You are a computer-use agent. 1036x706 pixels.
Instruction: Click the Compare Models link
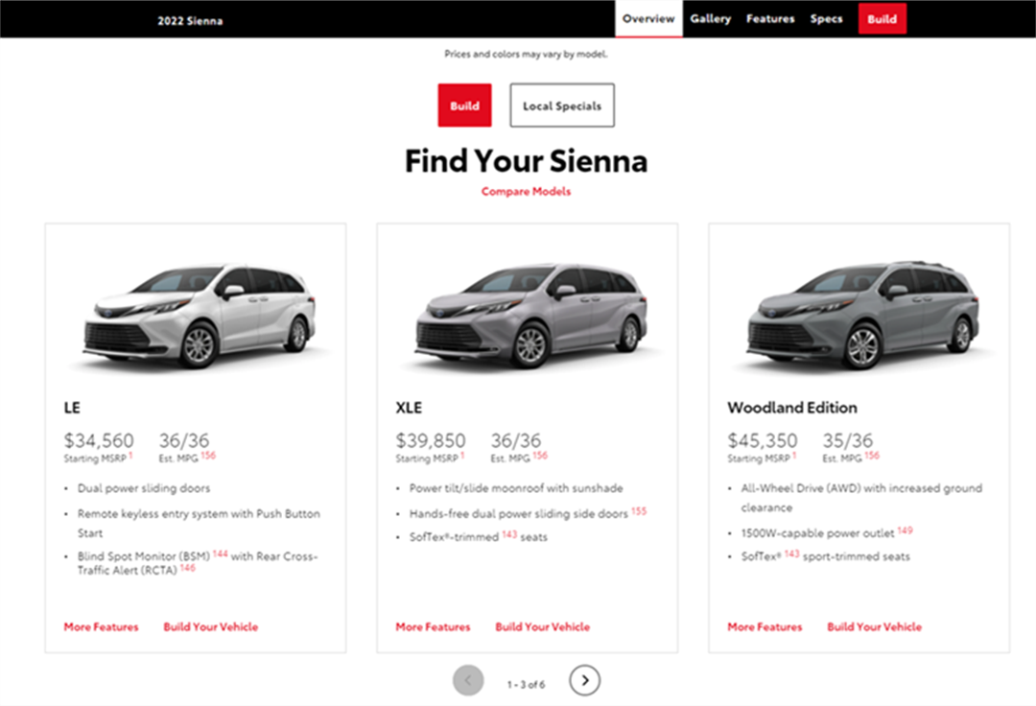[526, 192]
